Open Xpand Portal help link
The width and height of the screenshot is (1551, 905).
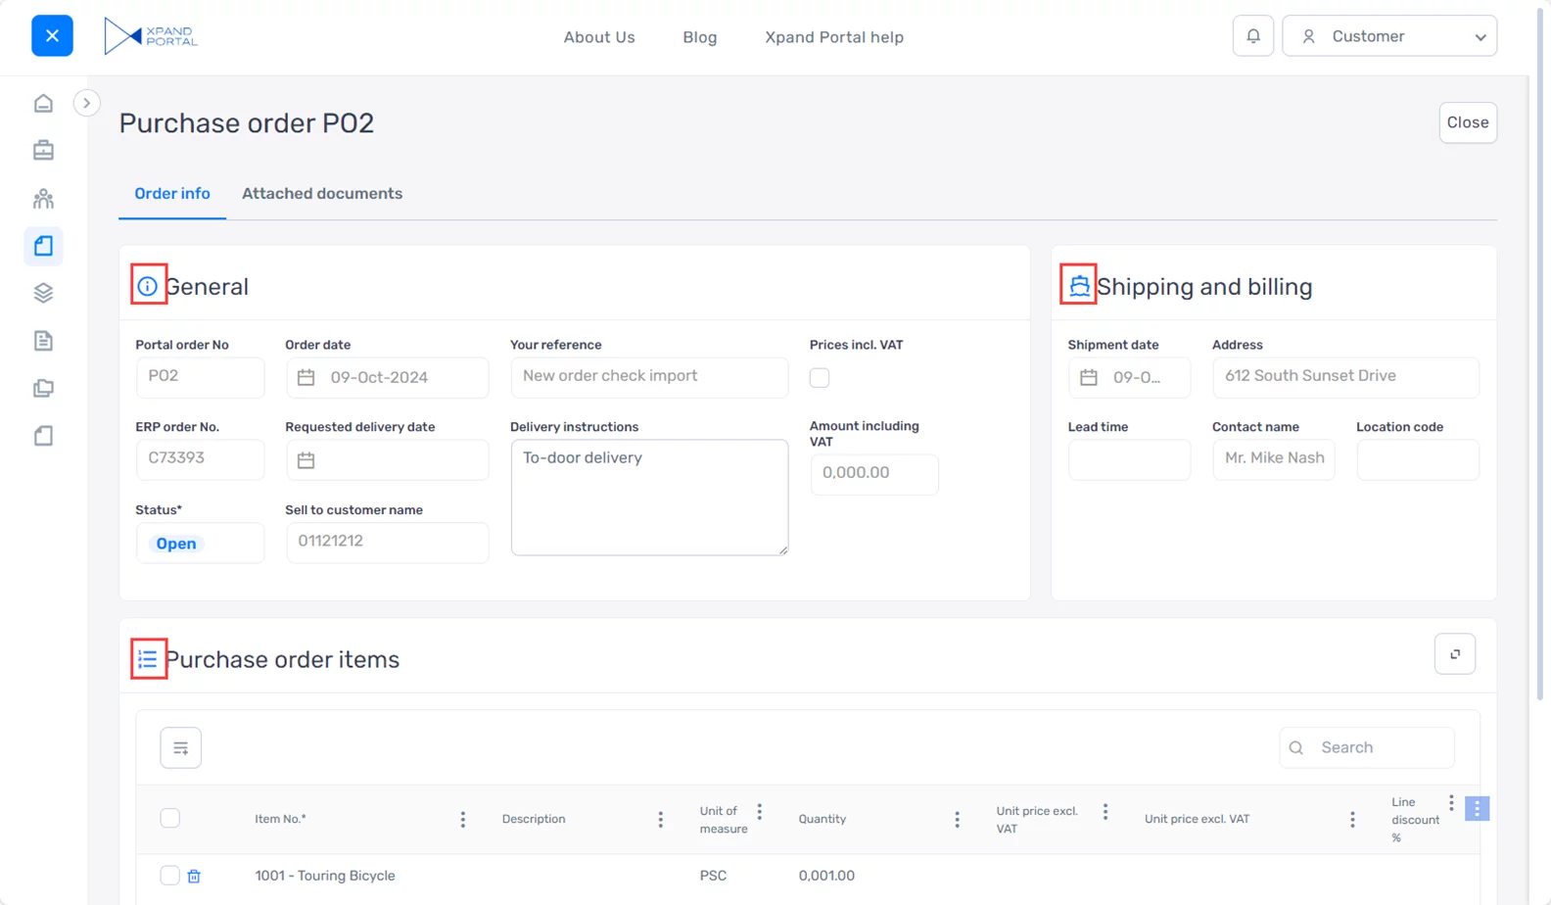[833, 37]
